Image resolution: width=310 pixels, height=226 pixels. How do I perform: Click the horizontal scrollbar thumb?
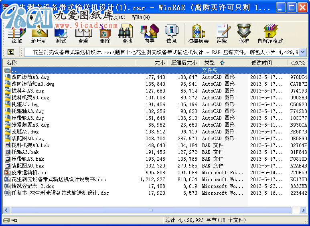[151, 210]
